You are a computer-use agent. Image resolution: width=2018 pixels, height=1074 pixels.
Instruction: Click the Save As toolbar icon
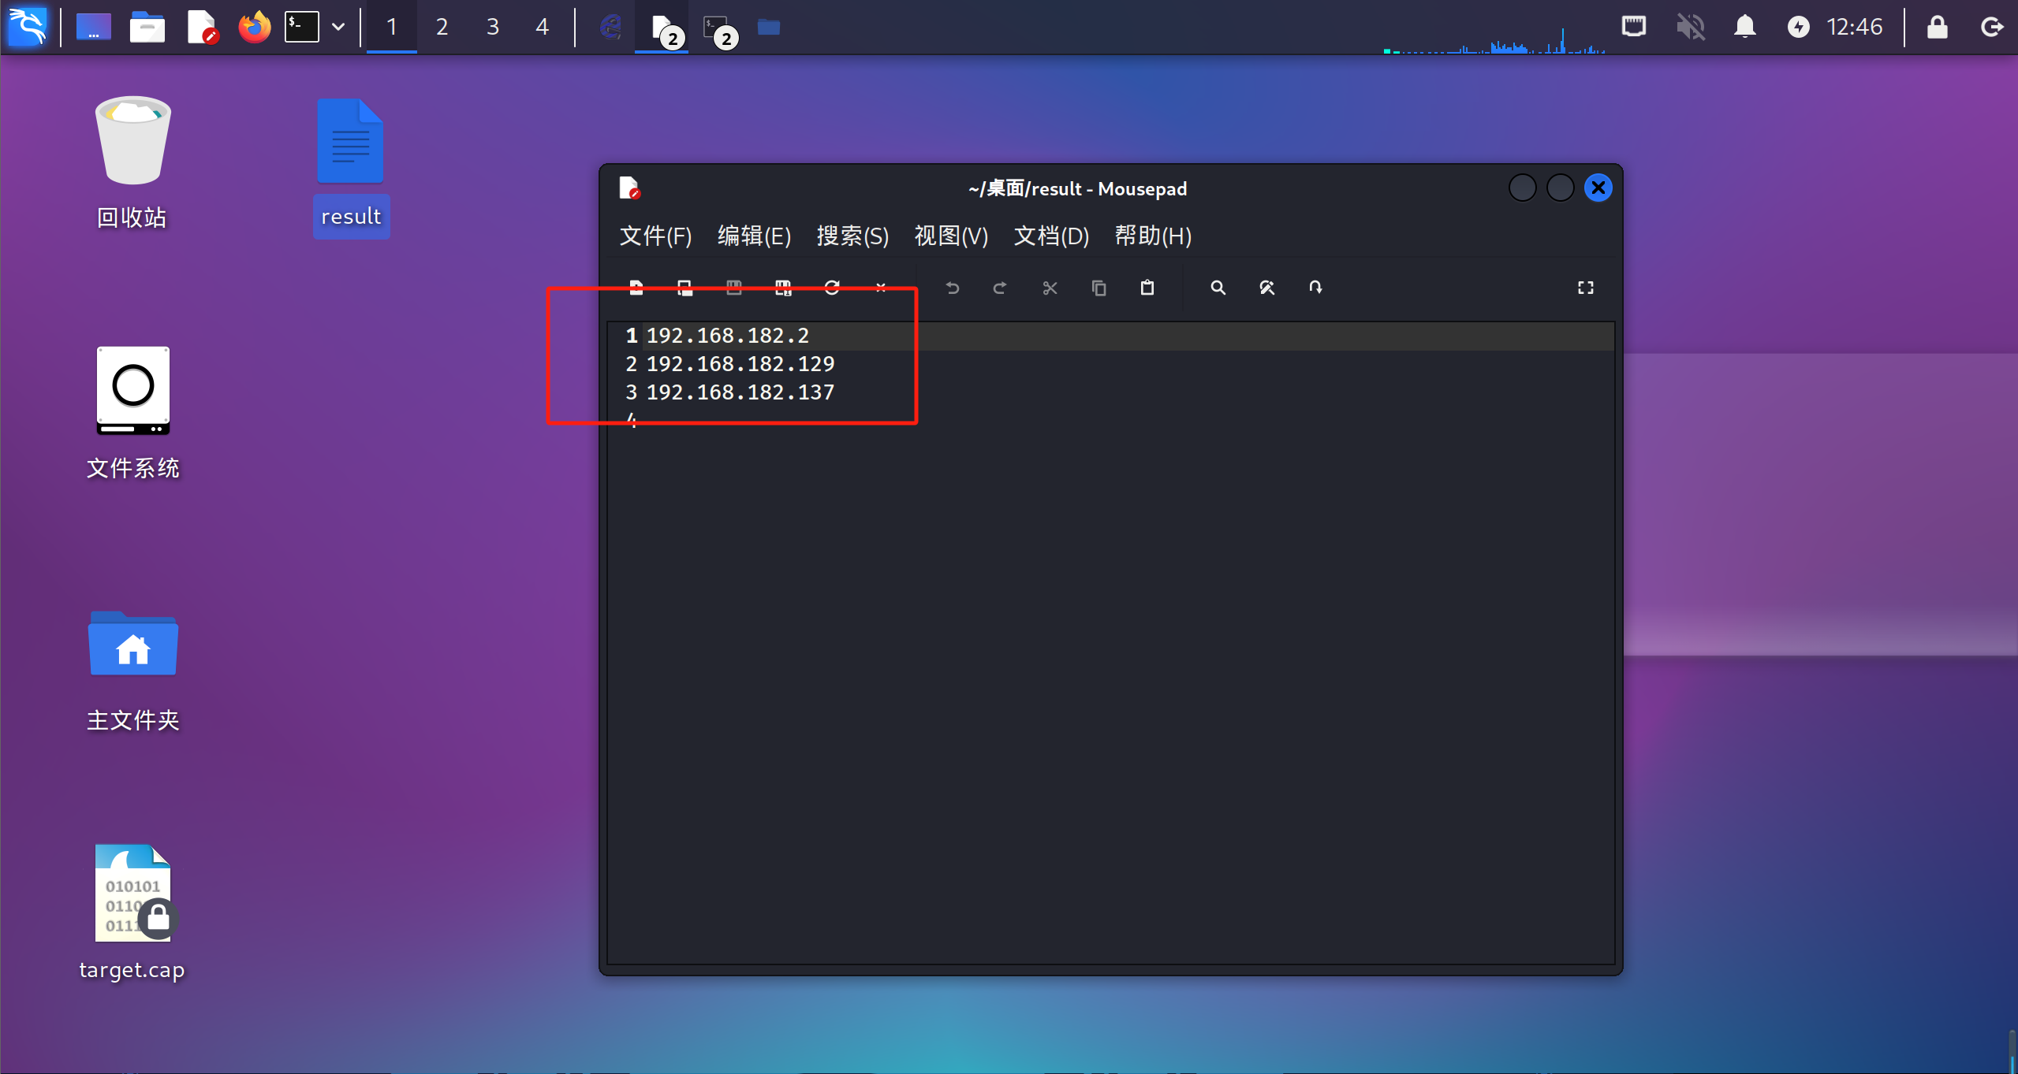pos(783,288)
